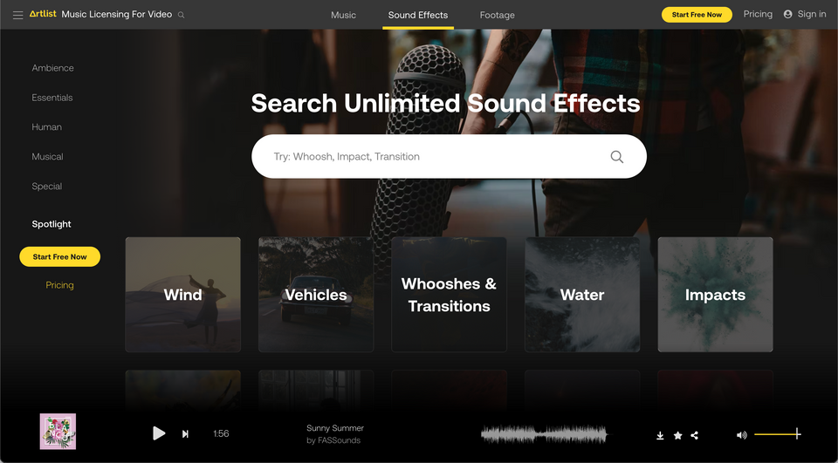838x463 pixels.
Task: Switch to the Footage tab
Action: coord(497,15)
